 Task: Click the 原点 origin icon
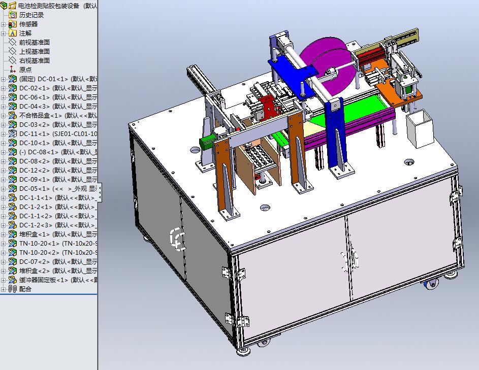point(12,70)
